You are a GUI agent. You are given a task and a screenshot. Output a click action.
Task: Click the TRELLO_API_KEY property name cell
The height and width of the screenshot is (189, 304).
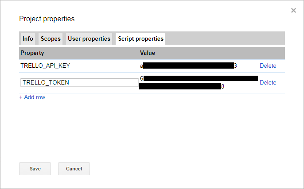[46, 66]
